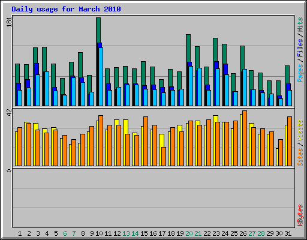The height and width of the screenshot is (240, 307).
Task: Click green weekend day 28 label
Action: (261, 233)
